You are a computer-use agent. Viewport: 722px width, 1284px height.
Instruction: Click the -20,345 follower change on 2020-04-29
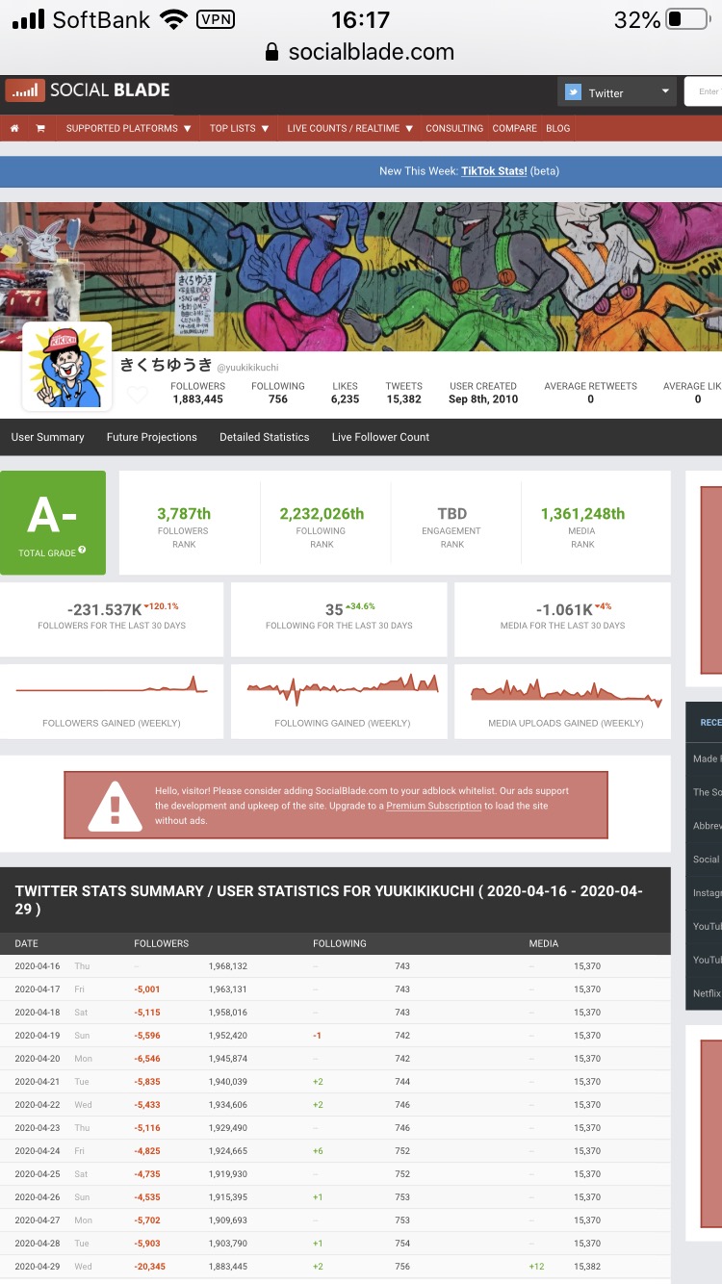point(149,1267)
